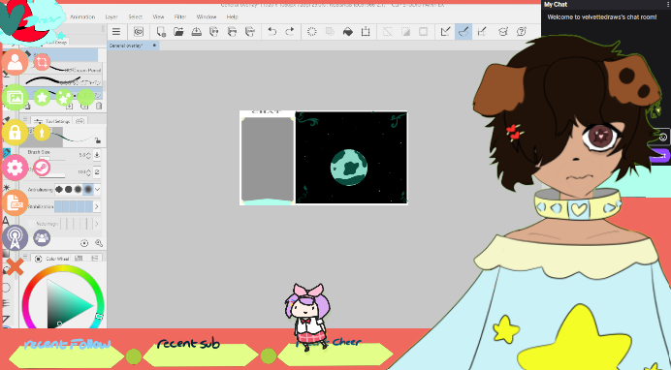This screenshot has width=671, height=370.
Task: Click the green single-star overlay button
Action: 42,98
